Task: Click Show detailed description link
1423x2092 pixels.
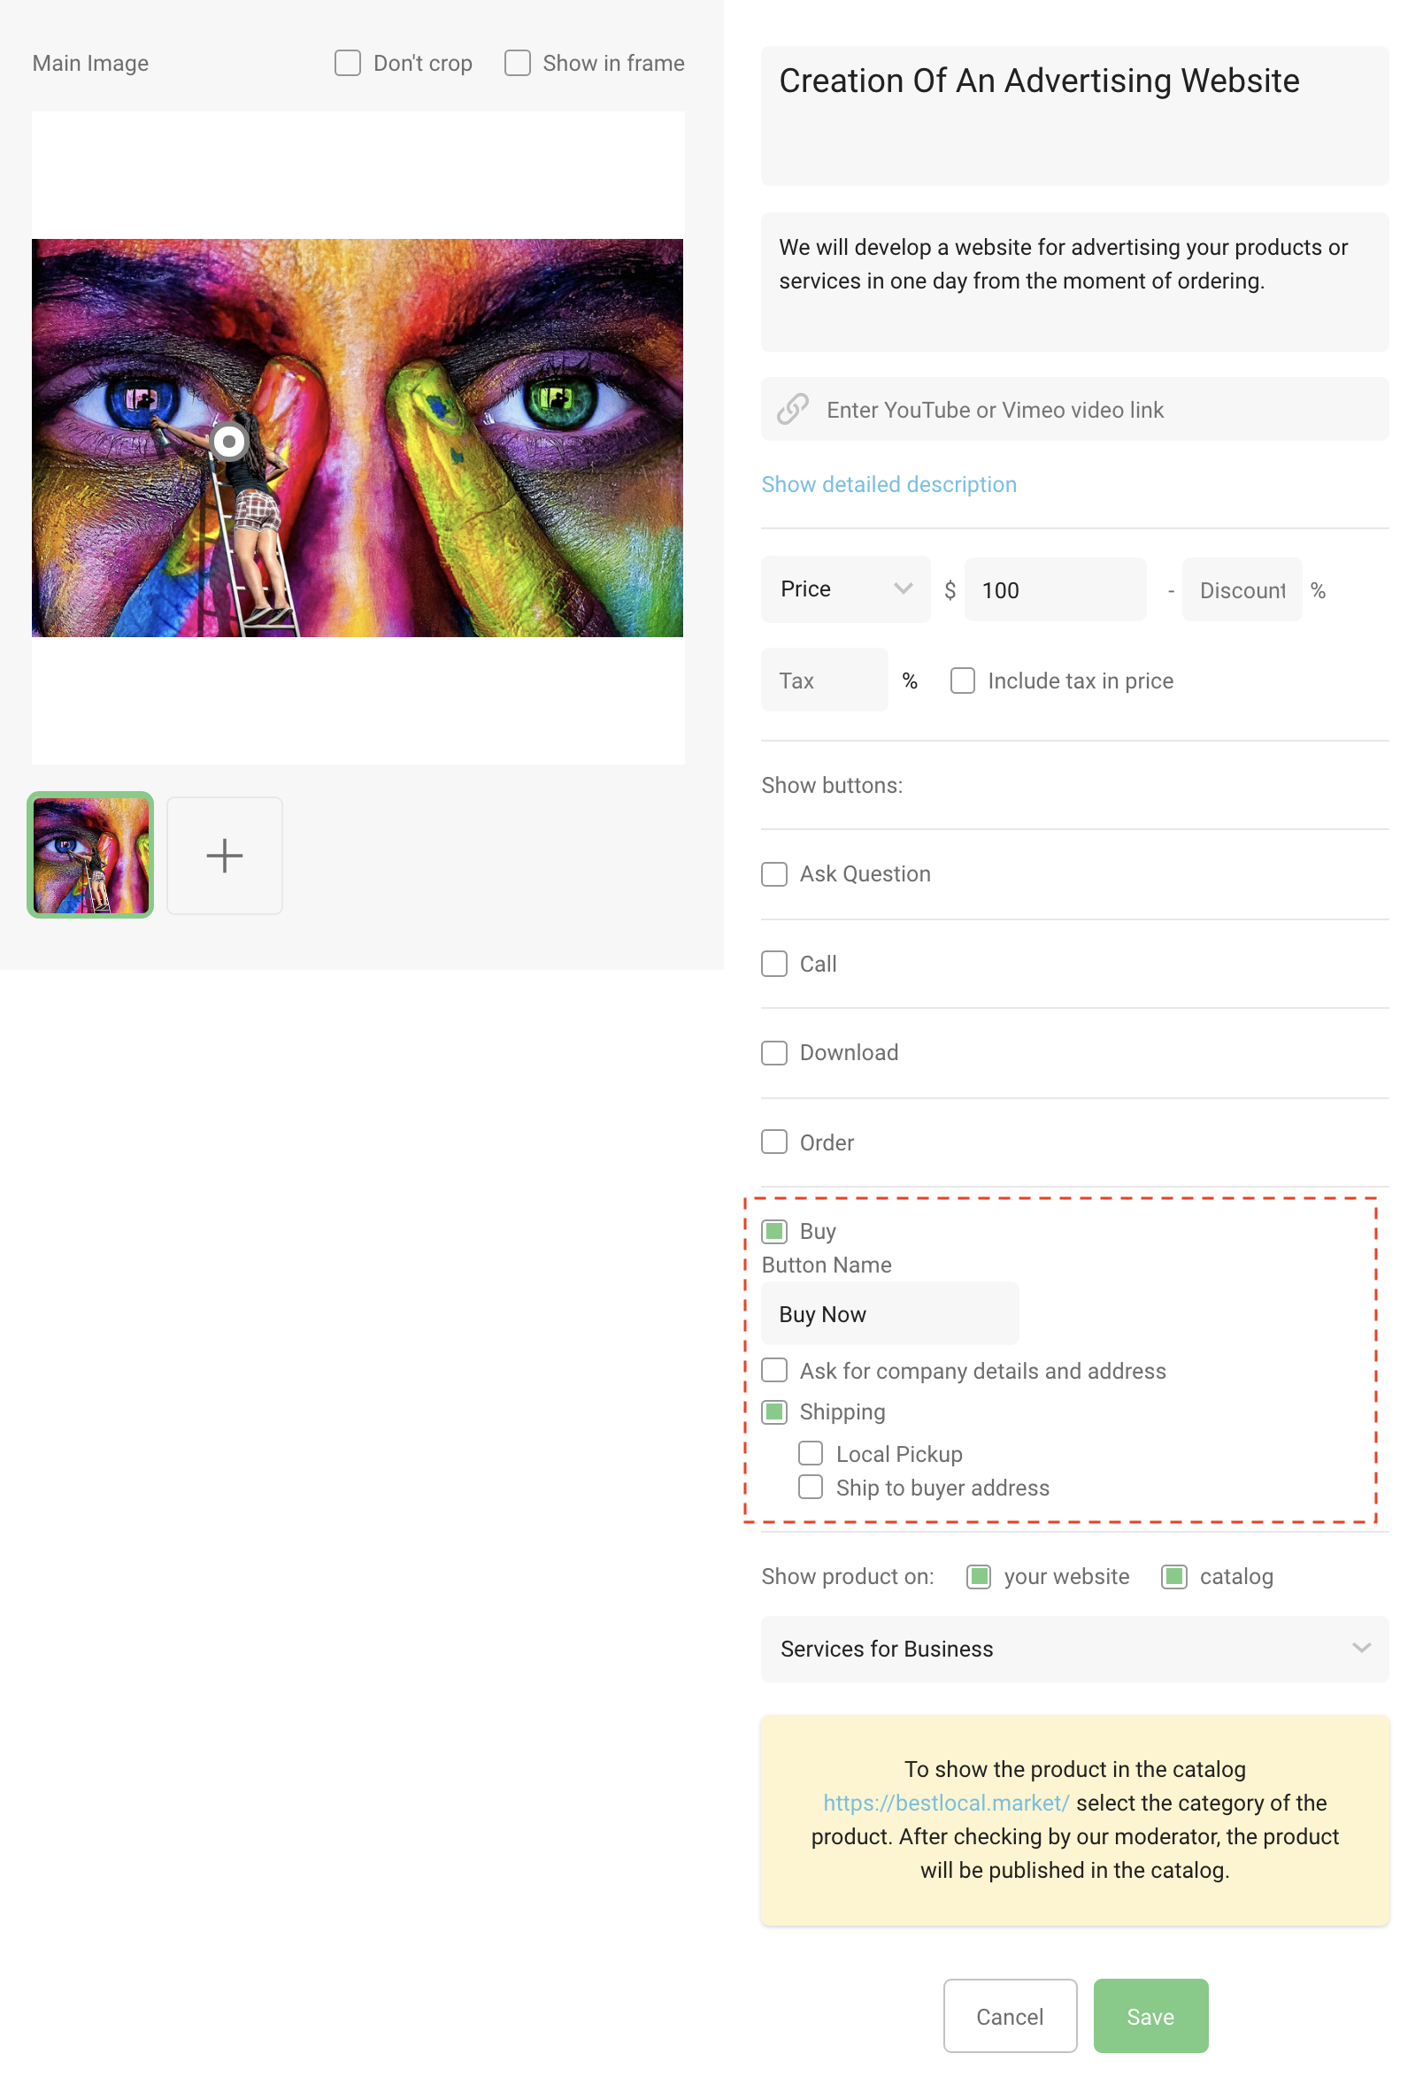Action: (x=888, y=484)
